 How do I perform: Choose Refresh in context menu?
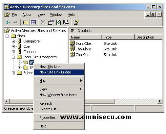(x=59, y=103)
